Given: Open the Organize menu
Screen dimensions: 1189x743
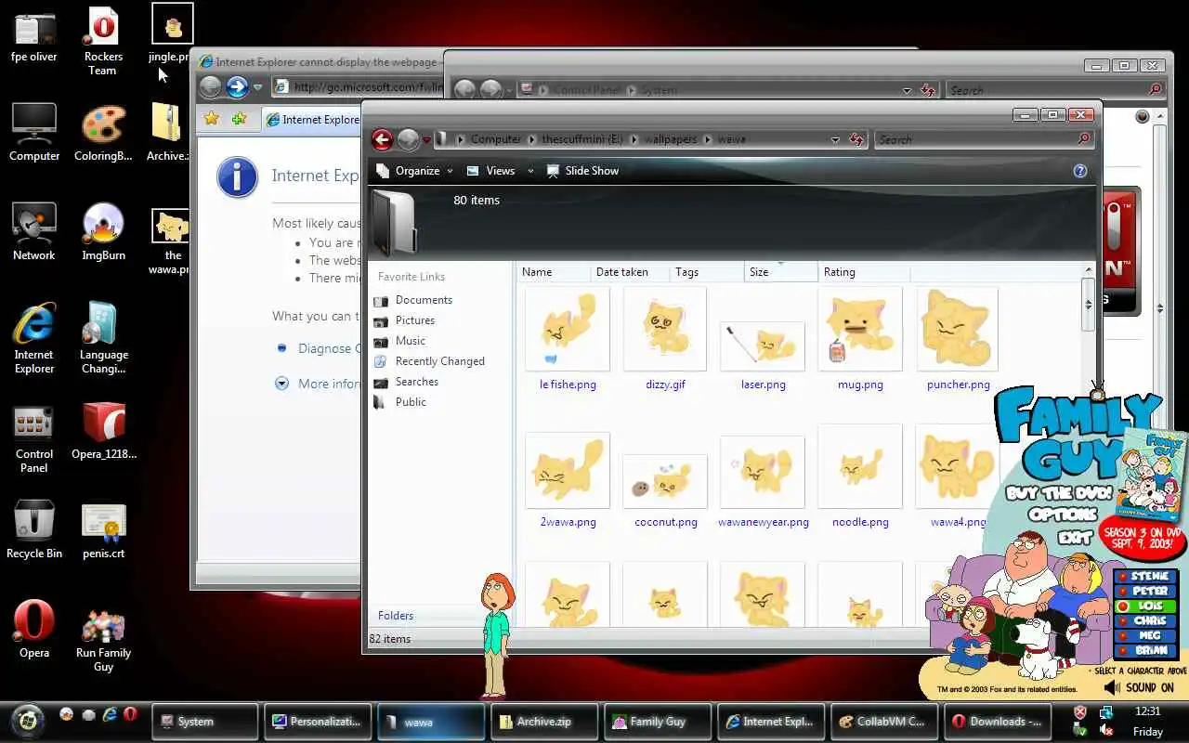Looking at the screenshot, I should click(414, 171).
